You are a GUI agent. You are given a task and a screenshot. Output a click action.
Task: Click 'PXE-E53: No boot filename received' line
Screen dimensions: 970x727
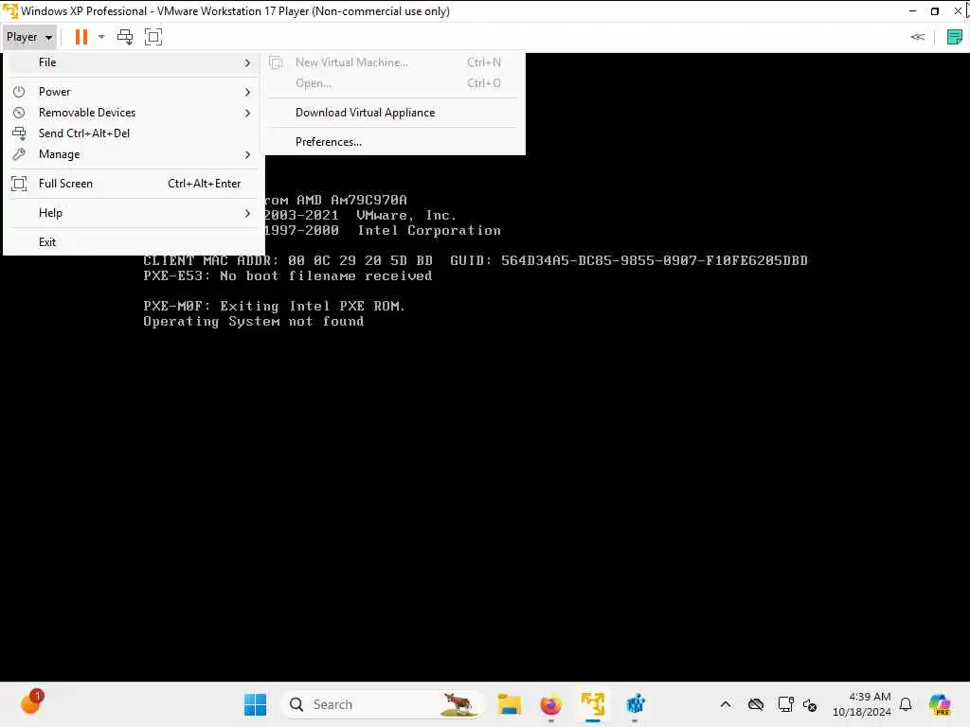(288, 276)
